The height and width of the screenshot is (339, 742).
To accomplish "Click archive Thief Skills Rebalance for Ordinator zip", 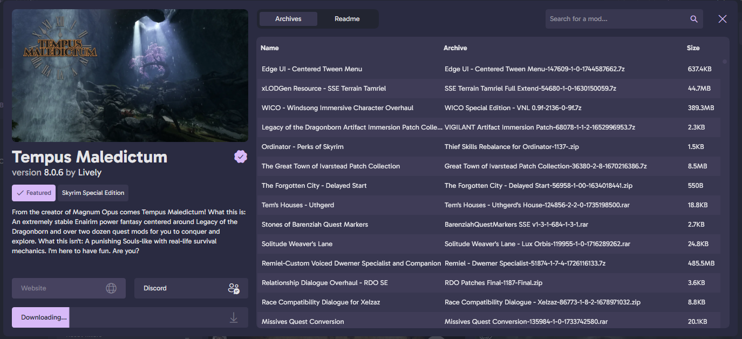I will (512, 147).
